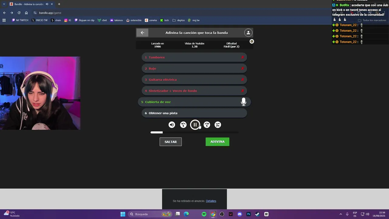Image resolution: width=389 pixels, height=219 pixels.
Task: Open IG bookmark
Action: (67, 20)
